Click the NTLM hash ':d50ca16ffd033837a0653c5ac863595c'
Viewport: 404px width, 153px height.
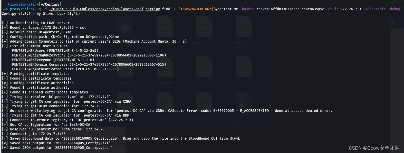(290, 9)
